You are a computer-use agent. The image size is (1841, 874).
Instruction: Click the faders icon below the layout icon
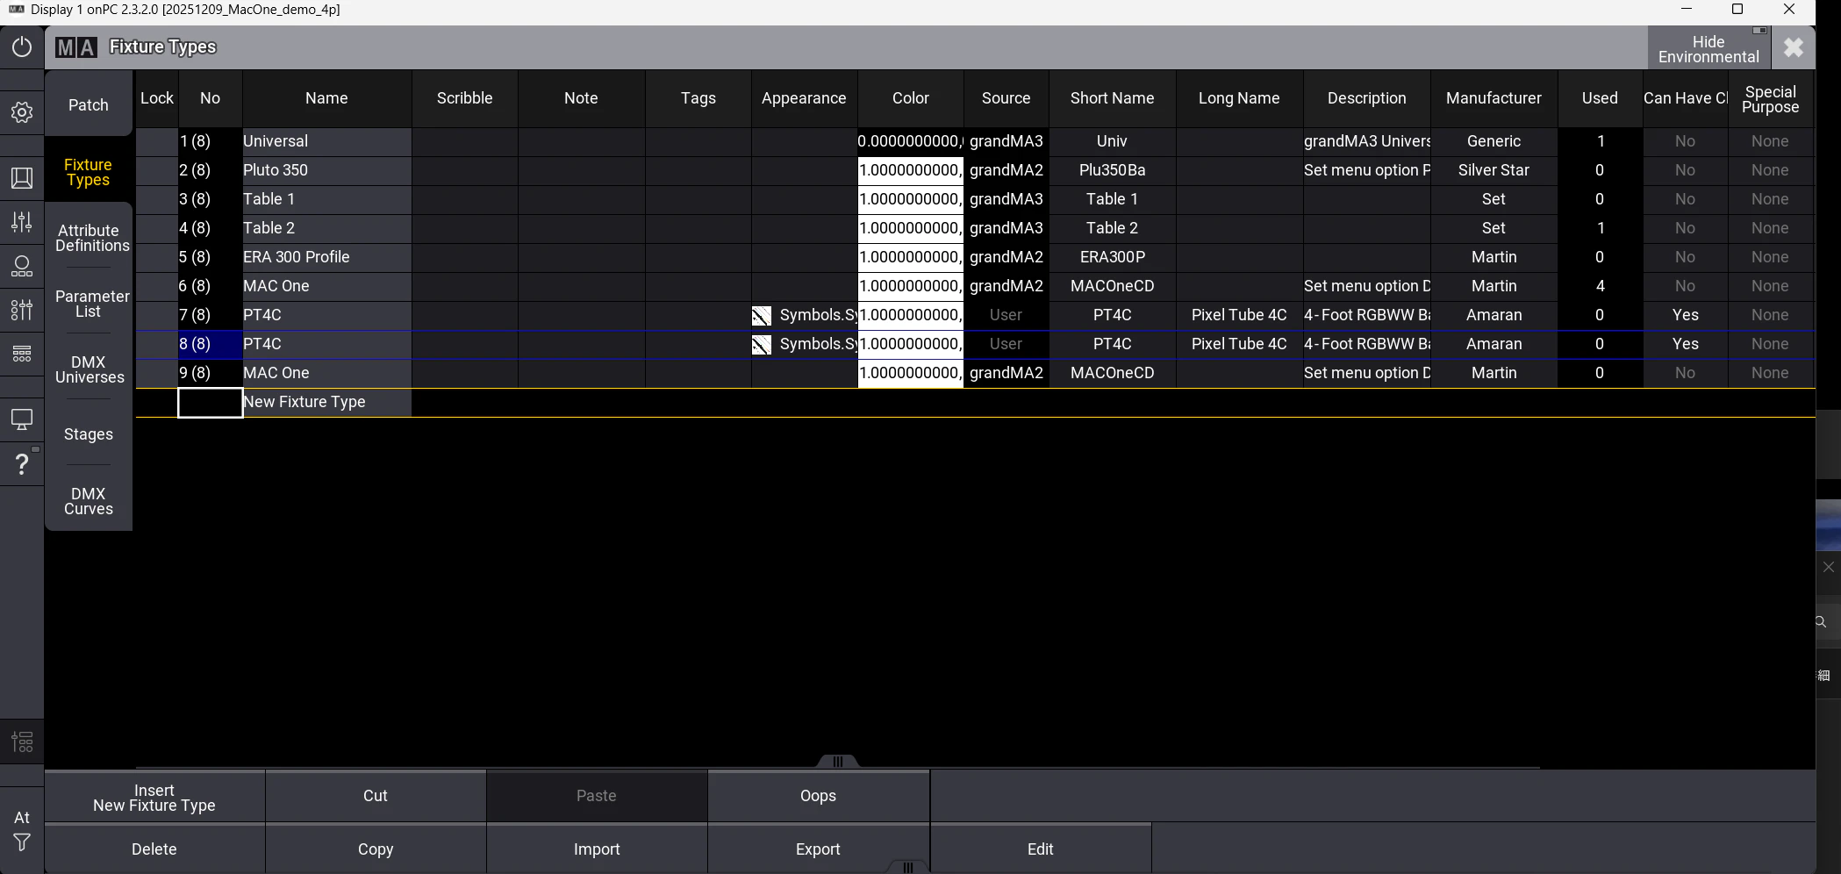(22, 222)
